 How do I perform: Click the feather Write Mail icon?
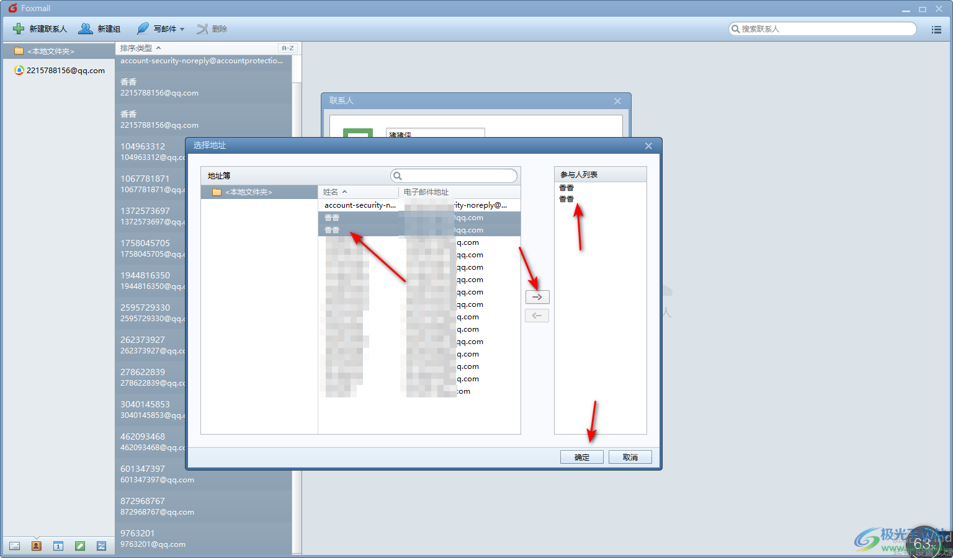point(143,29)
